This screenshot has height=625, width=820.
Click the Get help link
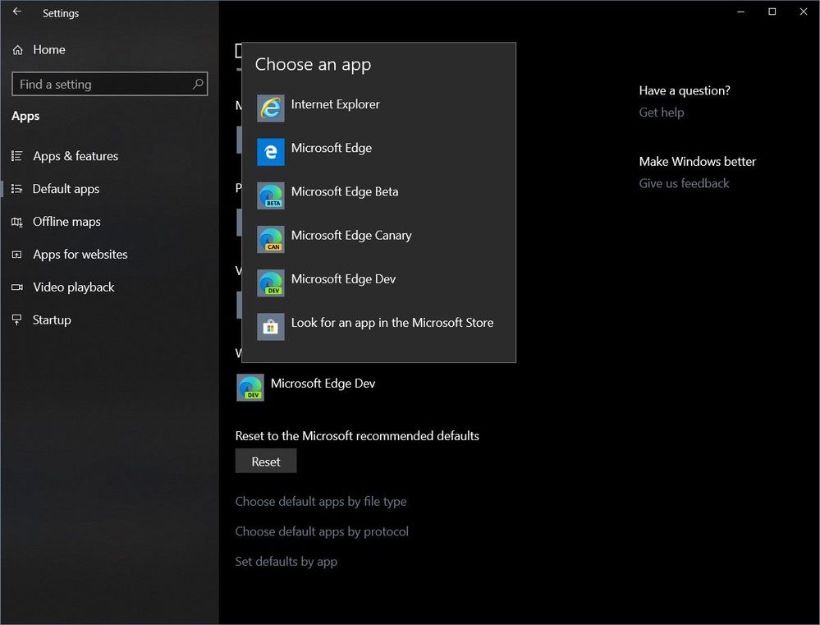[661, 113]
